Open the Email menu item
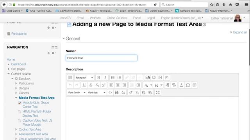Viewport: 250px width, 140px height. pos(80,18)
